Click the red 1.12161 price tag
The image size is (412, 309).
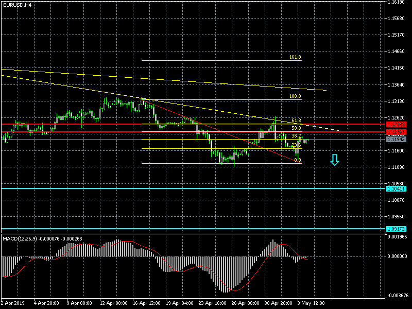[396, 132]
